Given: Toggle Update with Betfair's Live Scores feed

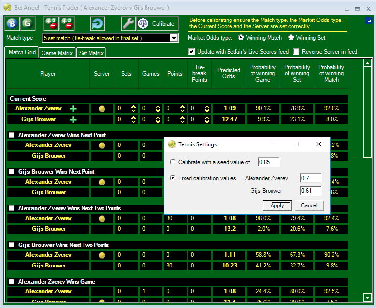Looking at the screenshot, I should 191,52.
